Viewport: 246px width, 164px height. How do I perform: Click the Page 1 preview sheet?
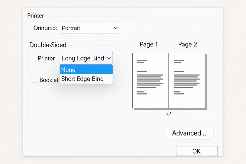(x=150, y=80)
